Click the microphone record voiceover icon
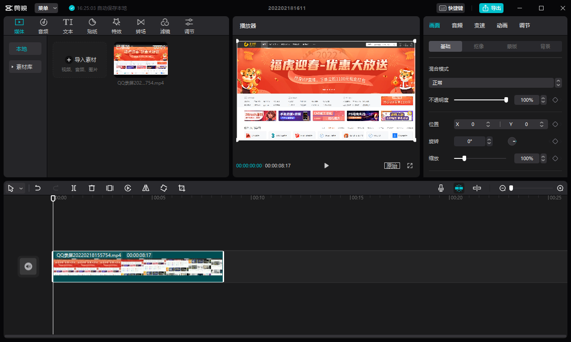 tap(441, 188)
